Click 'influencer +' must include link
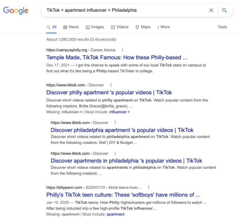Image resolution: width=239 pixels, height=218 pixels. tap(119, 112)
